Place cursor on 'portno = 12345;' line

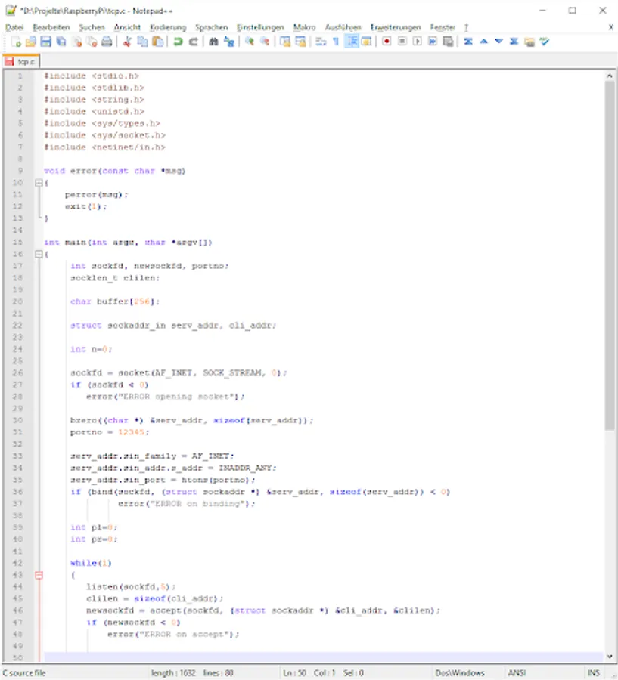pyautogui.click(x=110, y=432)
